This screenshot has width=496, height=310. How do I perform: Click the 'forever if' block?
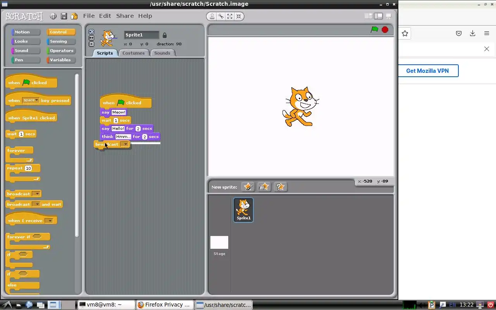(x=28, y=241)
